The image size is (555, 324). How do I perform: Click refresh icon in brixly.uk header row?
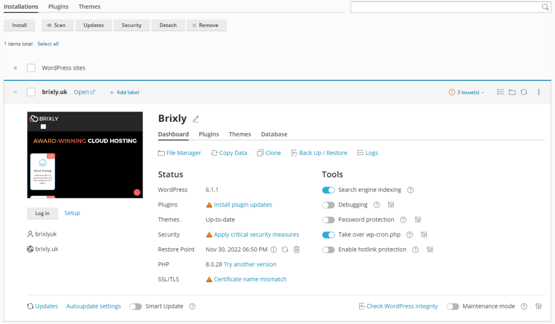point(524,92)
